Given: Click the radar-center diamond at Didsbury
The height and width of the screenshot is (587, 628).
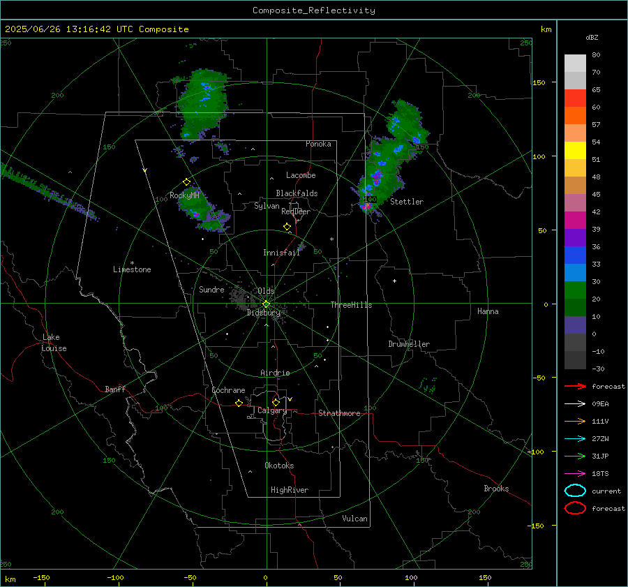Looking at the screenshot, I should pos(266,304).
